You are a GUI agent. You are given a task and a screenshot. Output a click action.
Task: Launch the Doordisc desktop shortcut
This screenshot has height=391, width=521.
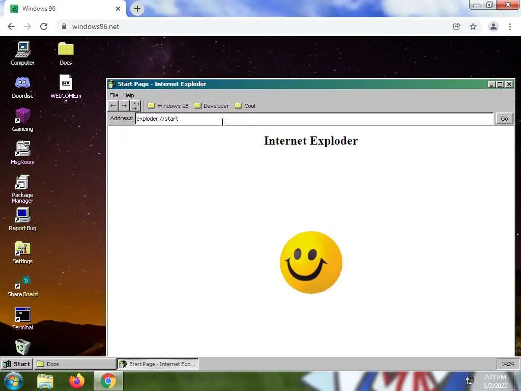coord(22,87)
